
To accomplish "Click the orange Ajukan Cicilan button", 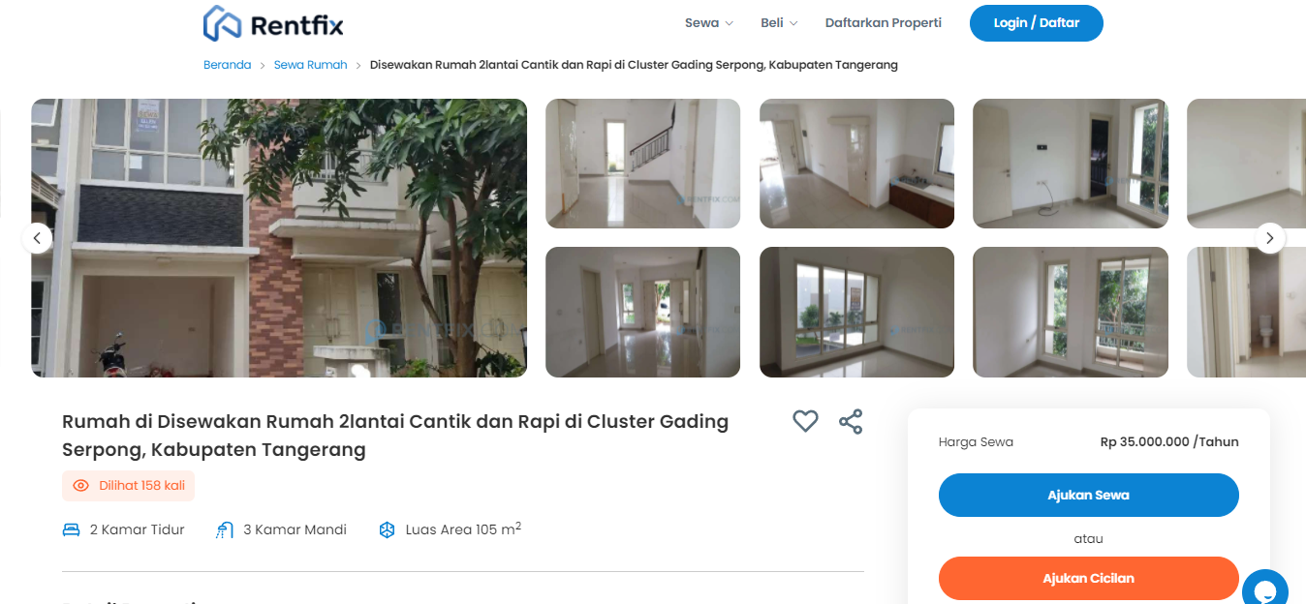I will coord(1089,578).
